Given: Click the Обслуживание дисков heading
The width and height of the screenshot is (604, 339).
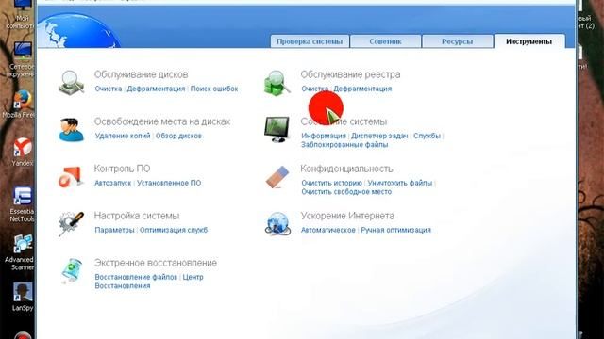Looking at the screenshot, I should tap(141, 74).
